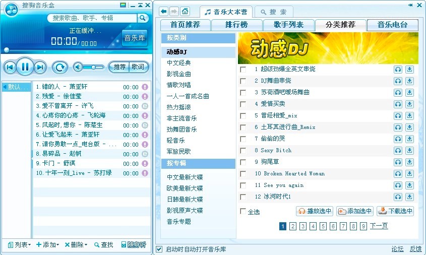Click 添加选中 add selected button
Viewport: 426px width, 255px height.
[x=355, y=211]
